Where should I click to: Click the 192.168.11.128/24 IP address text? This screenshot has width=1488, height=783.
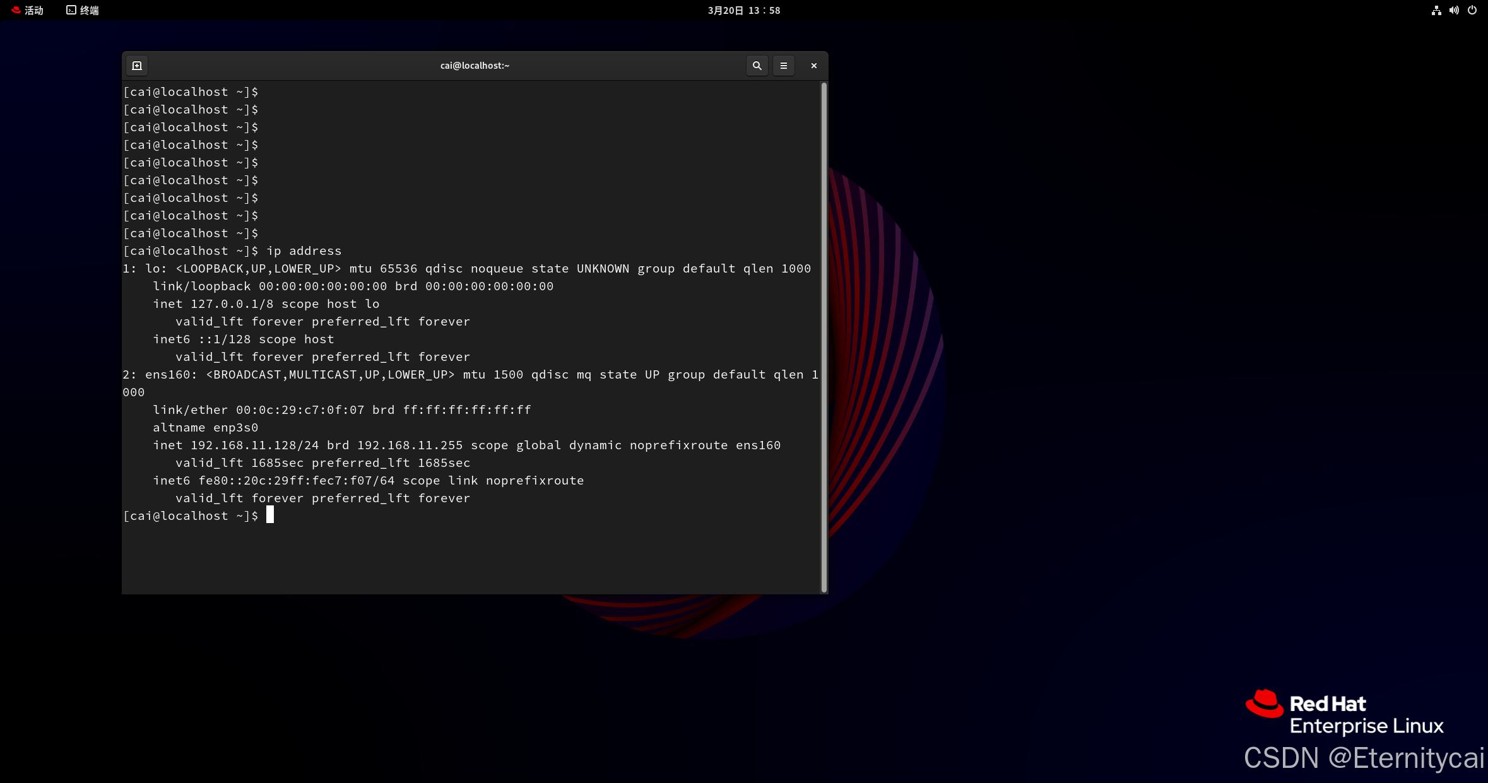254,445
